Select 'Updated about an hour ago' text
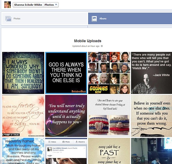 tap(86, 46)
